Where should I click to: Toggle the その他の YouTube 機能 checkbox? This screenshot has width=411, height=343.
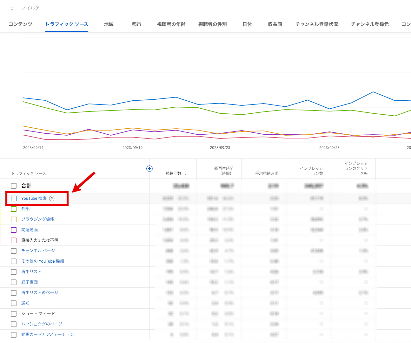click(x=14, y=261)
